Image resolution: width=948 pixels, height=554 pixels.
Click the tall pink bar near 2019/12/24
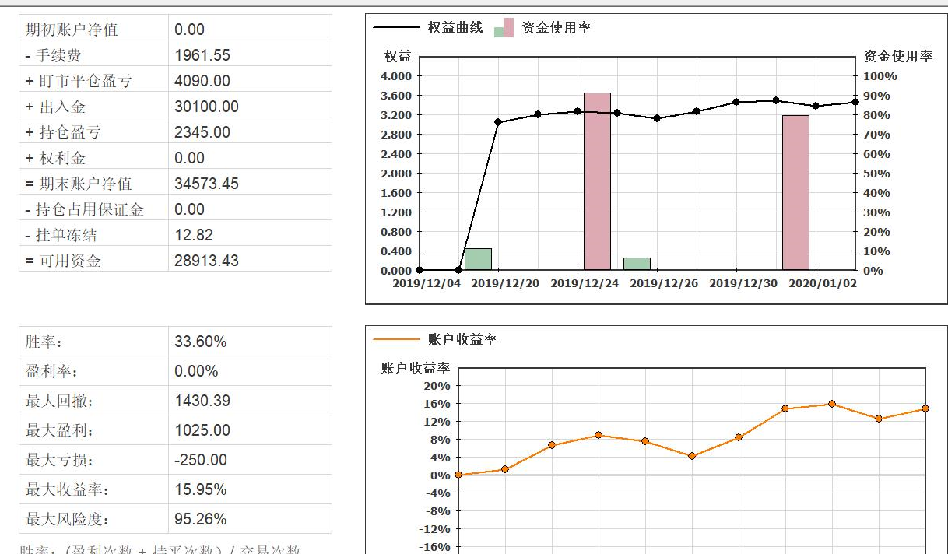tap(597, 181)
